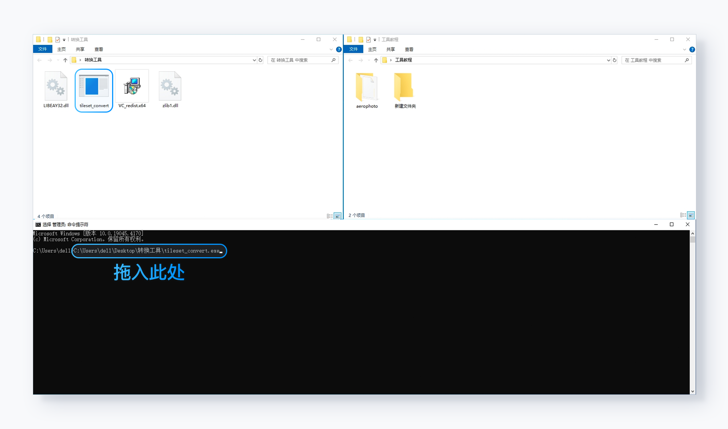Open help in 工具教程 window
The image size is (728, 429).
tap(692, 49)
